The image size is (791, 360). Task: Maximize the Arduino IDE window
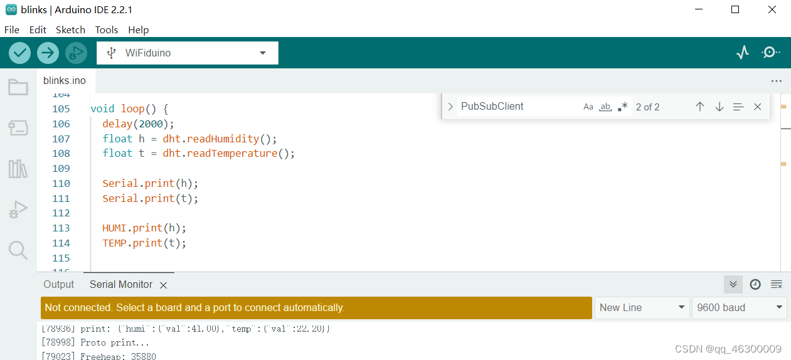point(735,9)
